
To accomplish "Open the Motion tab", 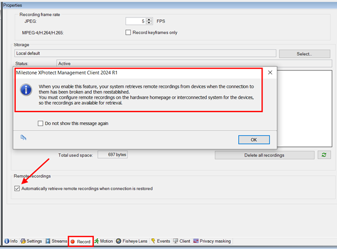I will point(104,241).
